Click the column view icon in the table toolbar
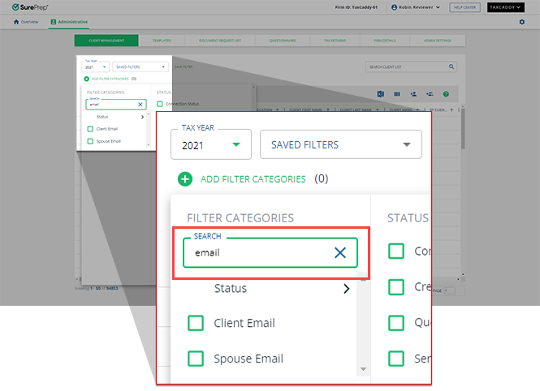 397,94
